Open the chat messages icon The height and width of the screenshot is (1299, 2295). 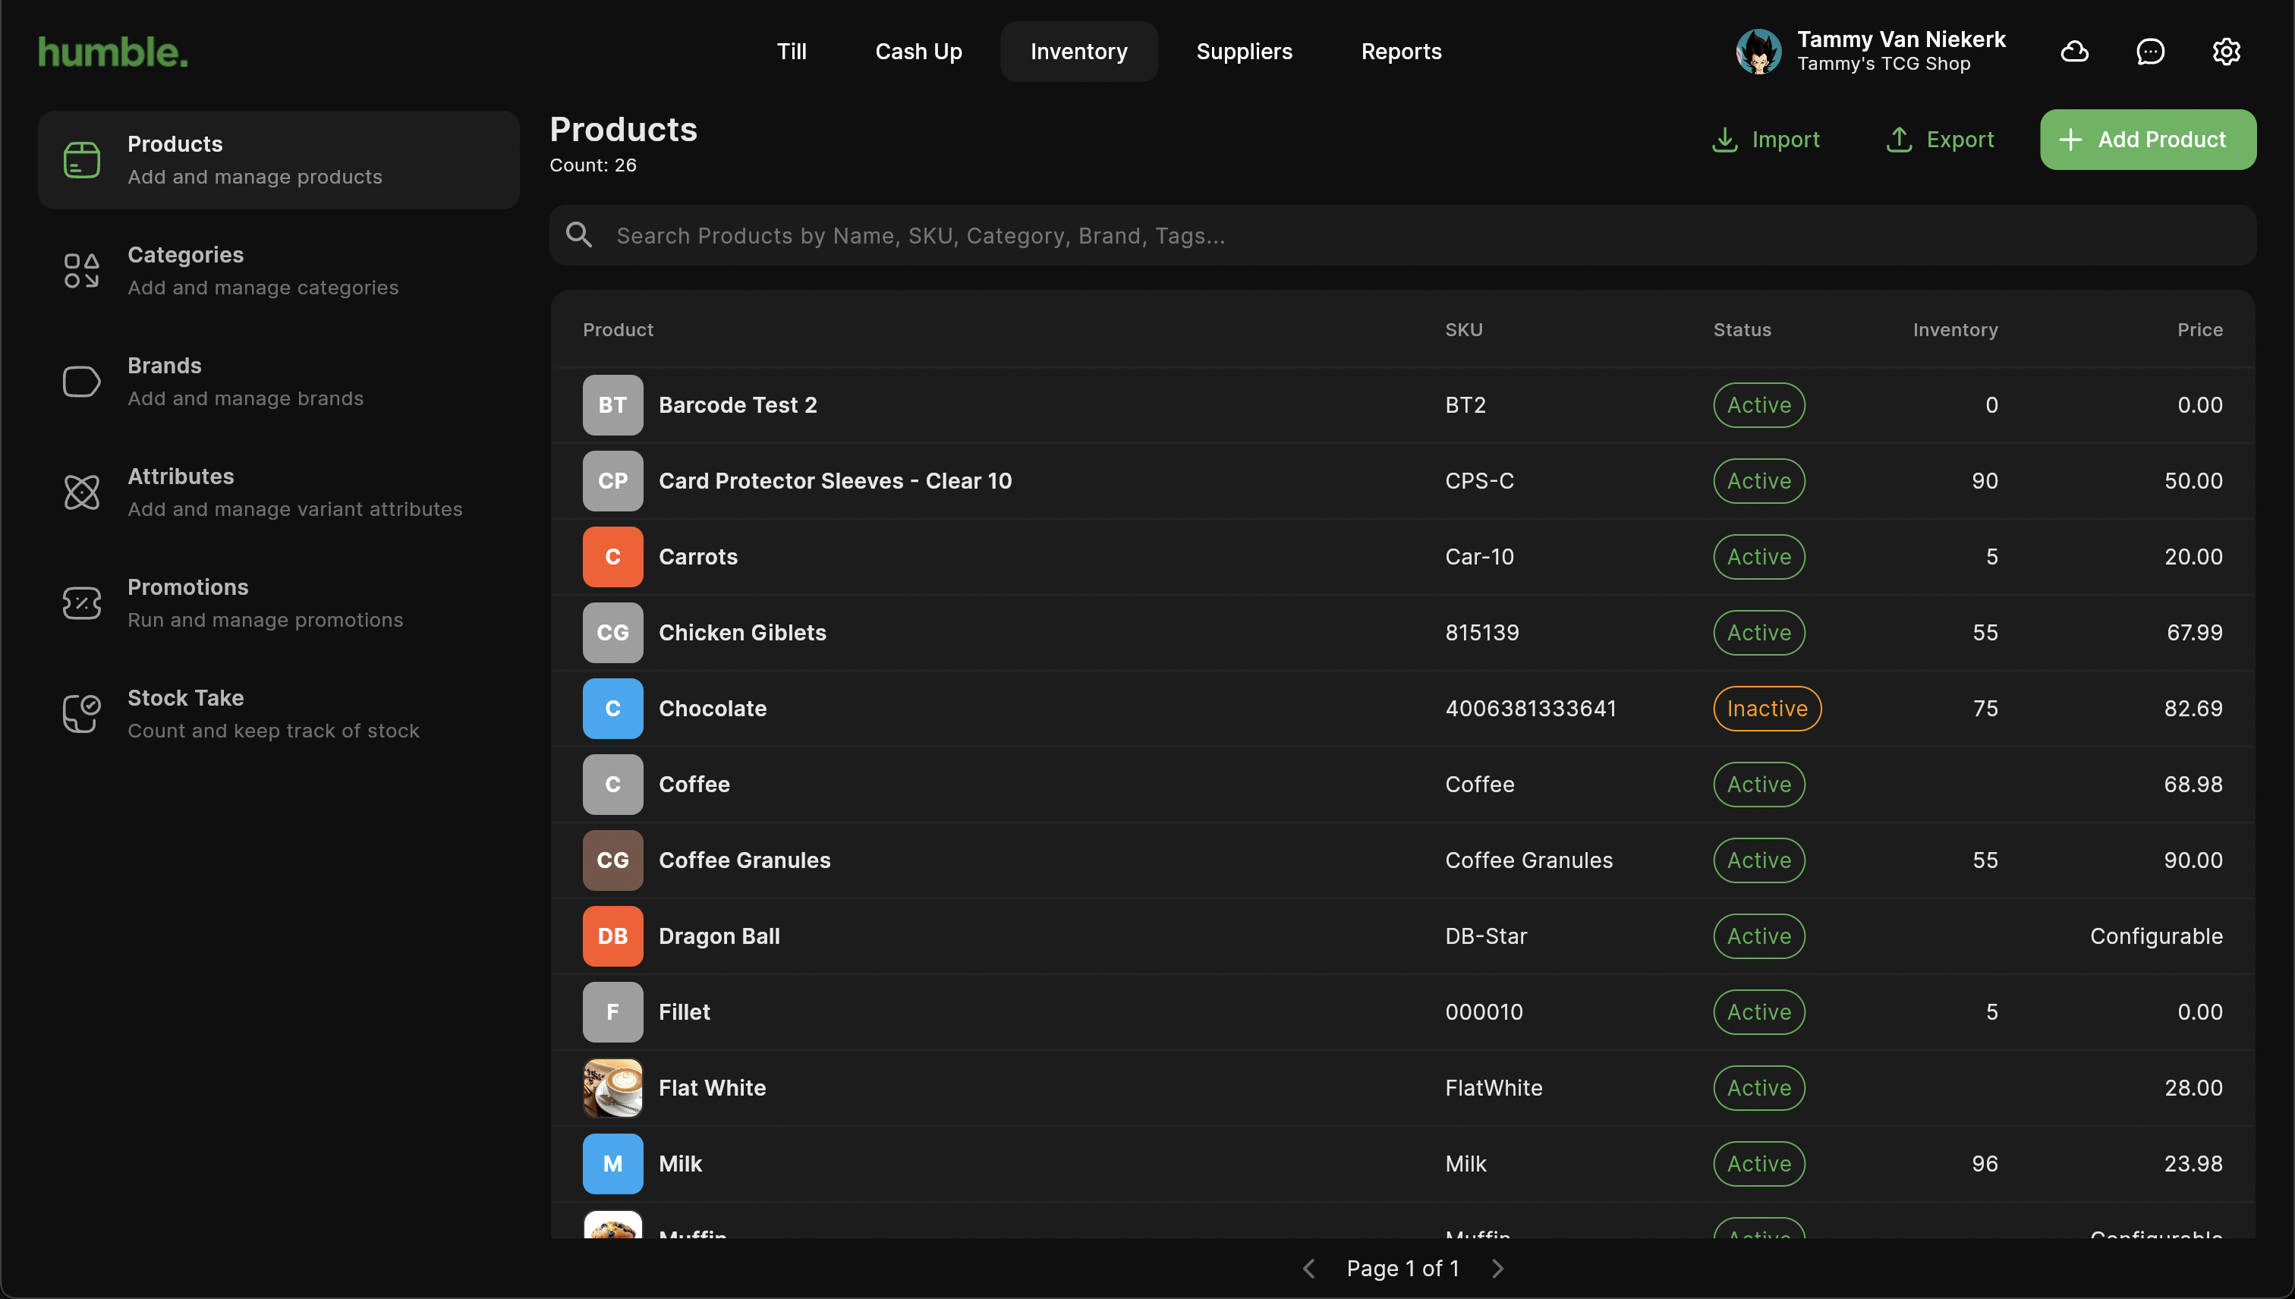coord(2149,52)
